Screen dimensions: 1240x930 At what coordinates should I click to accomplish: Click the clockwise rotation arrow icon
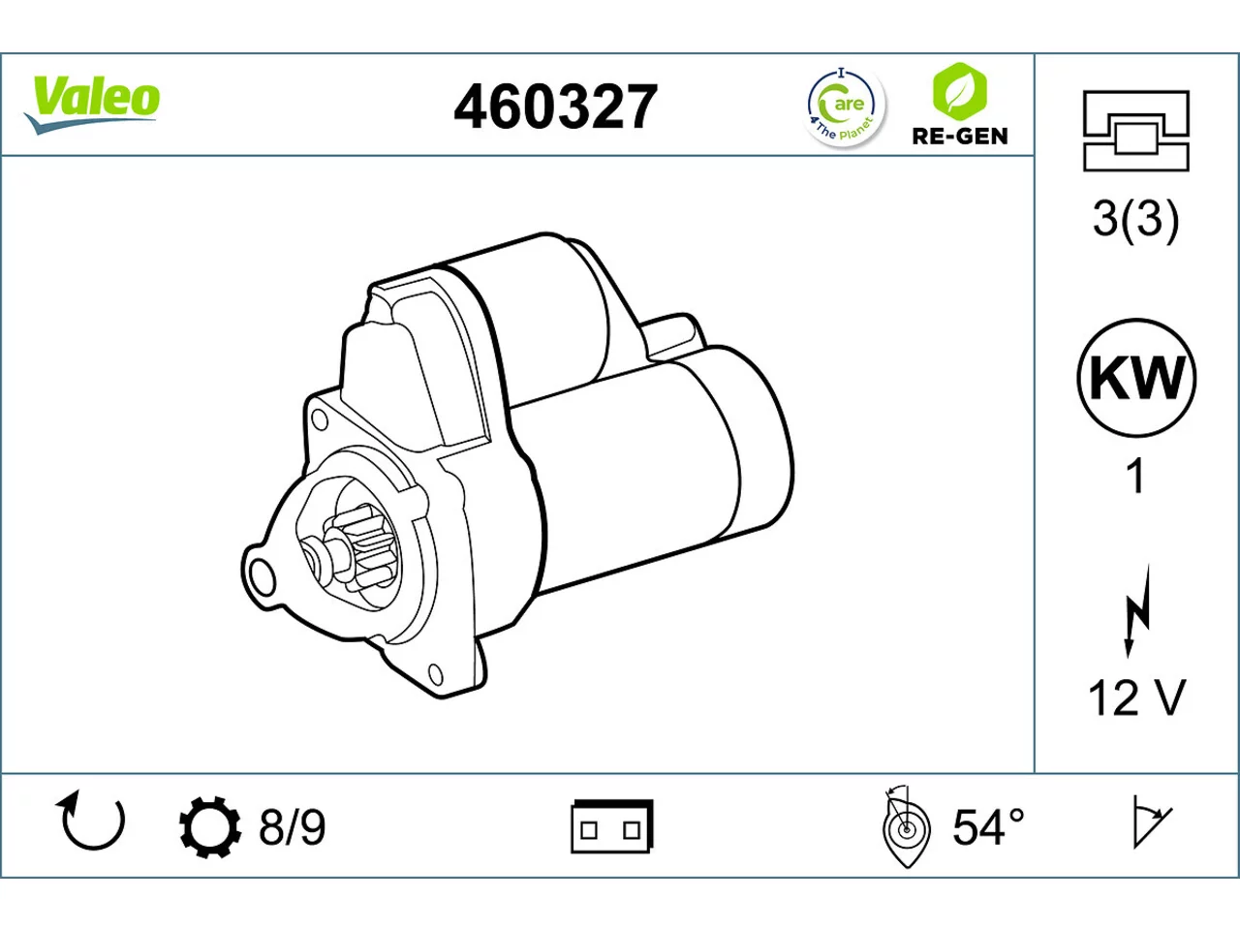[92, 821]
